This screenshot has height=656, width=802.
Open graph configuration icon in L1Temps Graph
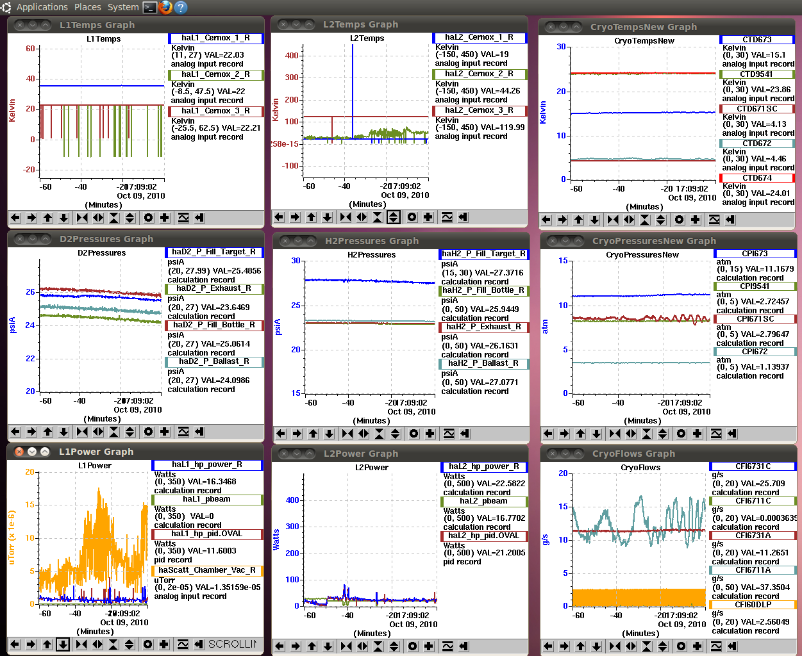pos(183,218)
